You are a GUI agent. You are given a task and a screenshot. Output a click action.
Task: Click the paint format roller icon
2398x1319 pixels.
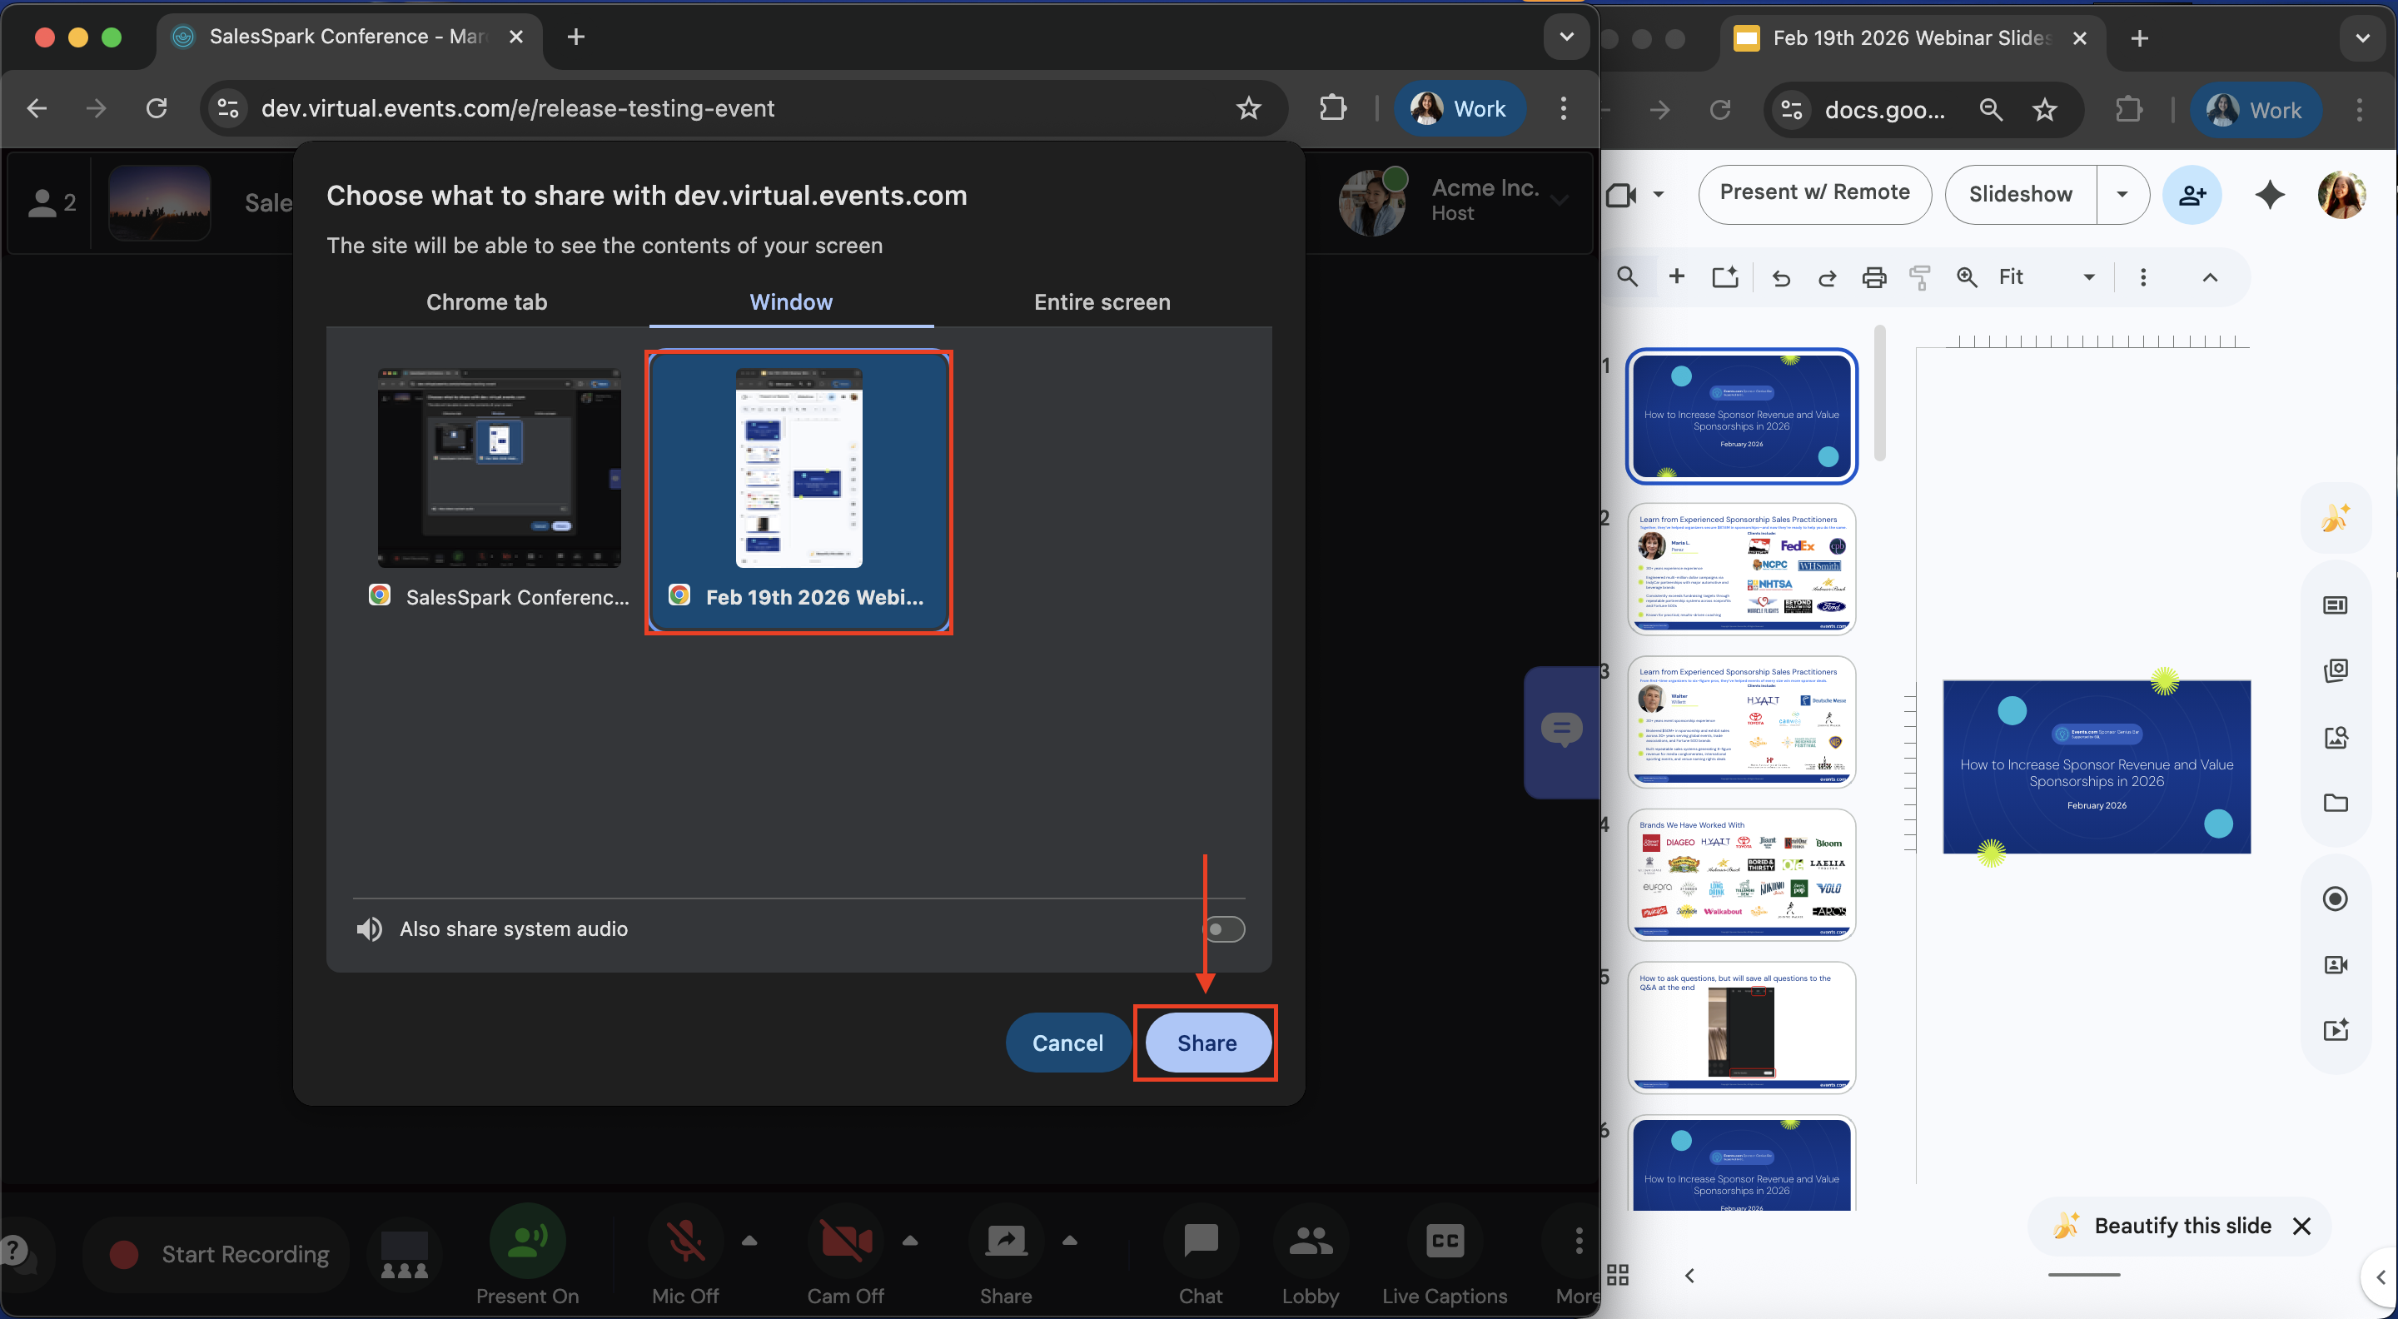point(1919,277)
